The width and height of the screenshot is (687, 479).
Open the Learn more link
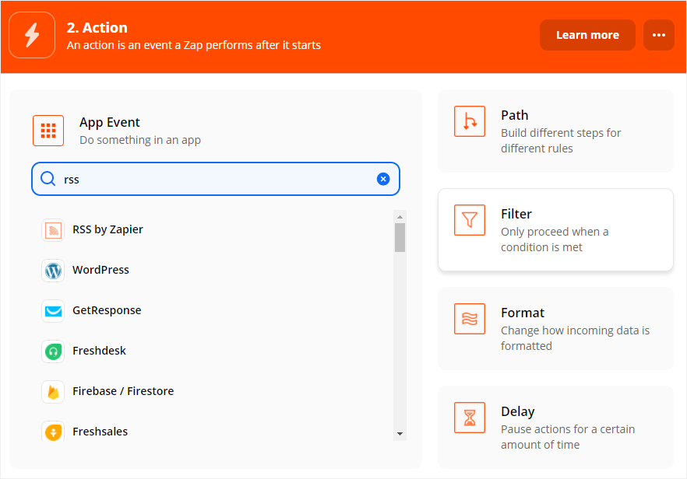587,35
